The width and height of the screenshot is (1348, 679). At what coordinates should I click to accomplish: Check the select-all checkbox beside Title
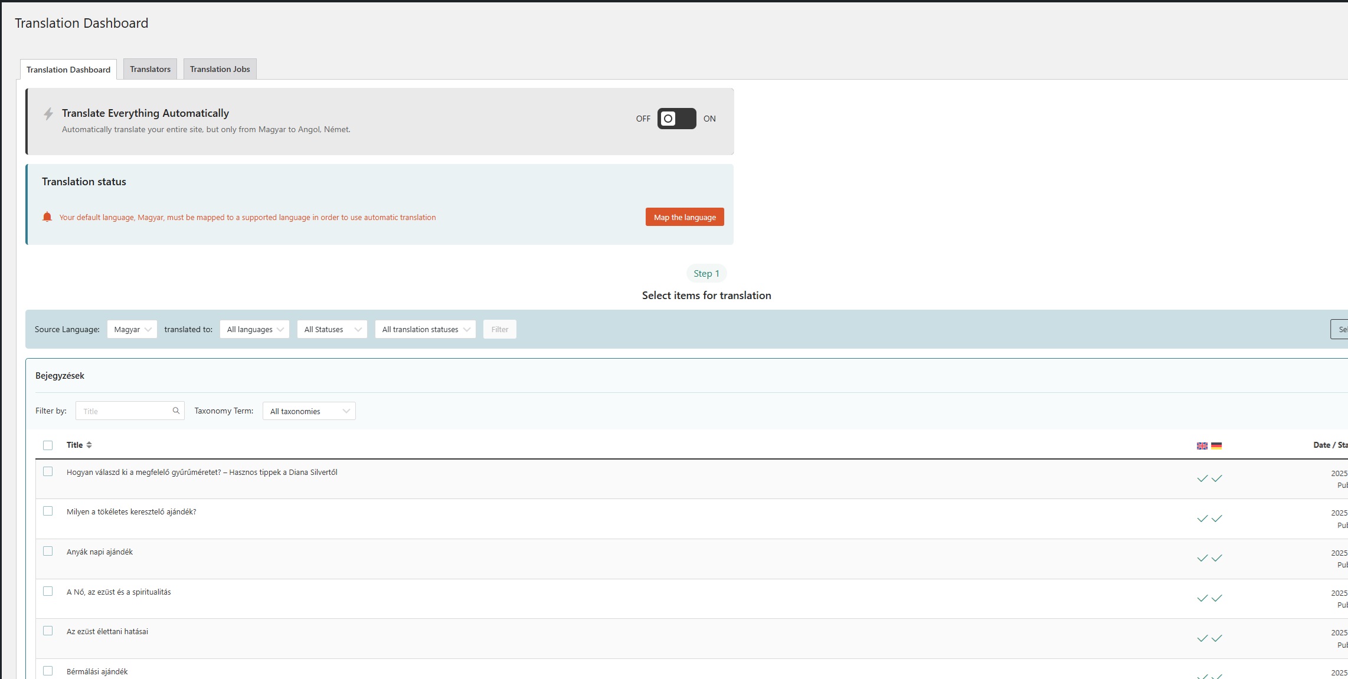coord(48,445)
